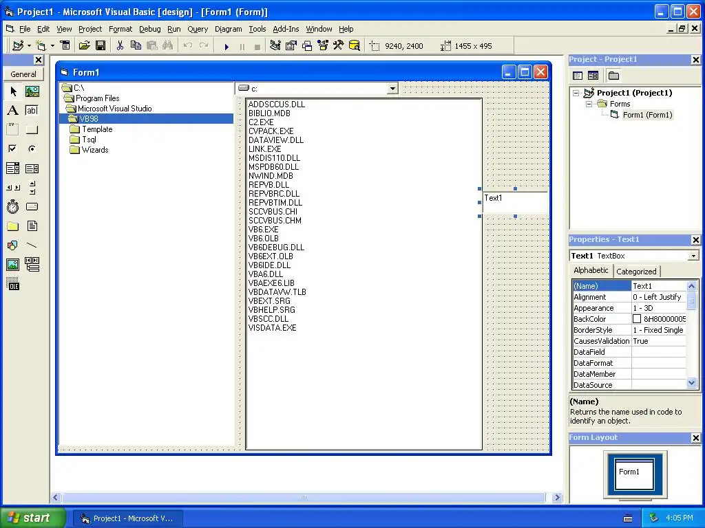Select the OLE container tool

tap(13, 284)
